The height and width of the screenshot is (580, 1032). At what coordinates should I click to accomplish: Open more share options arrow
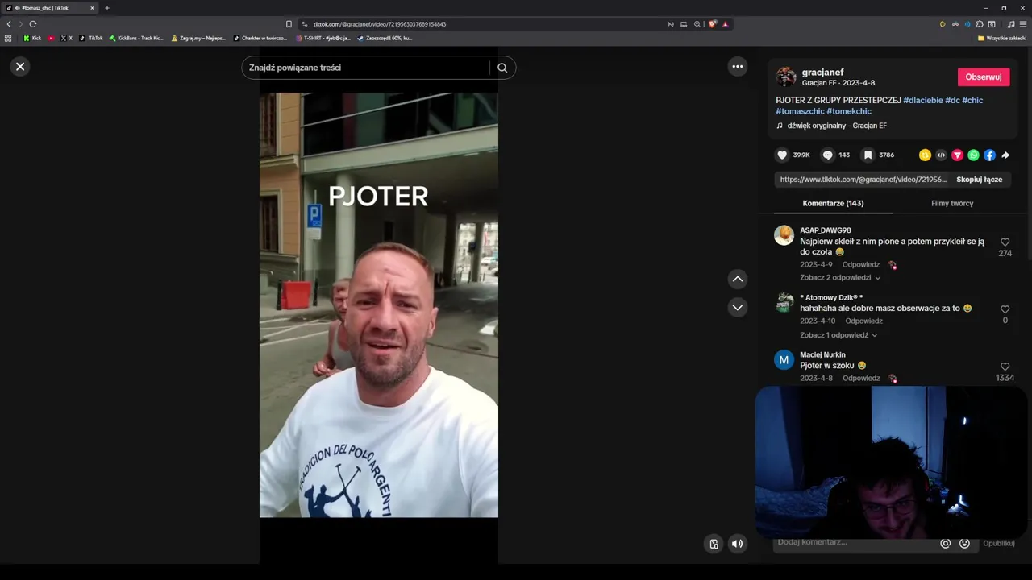pos(1005,155)
